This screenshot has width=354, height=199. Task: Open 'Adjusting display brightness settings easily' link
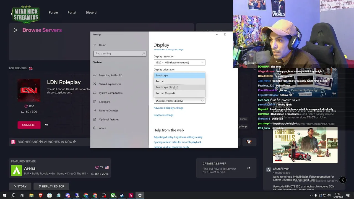tap(178, 137)
